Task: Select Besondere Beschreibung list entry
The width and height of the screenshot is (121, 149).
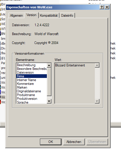Action: tap(32, 69)
